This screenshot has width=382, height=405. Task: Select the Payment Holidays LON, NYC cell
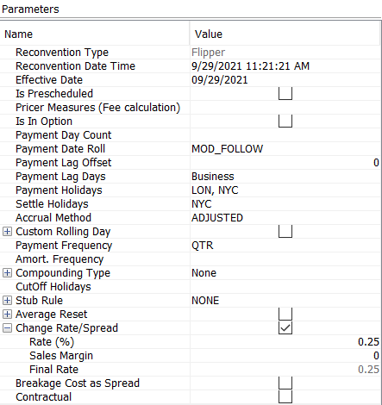pos(285,190)
